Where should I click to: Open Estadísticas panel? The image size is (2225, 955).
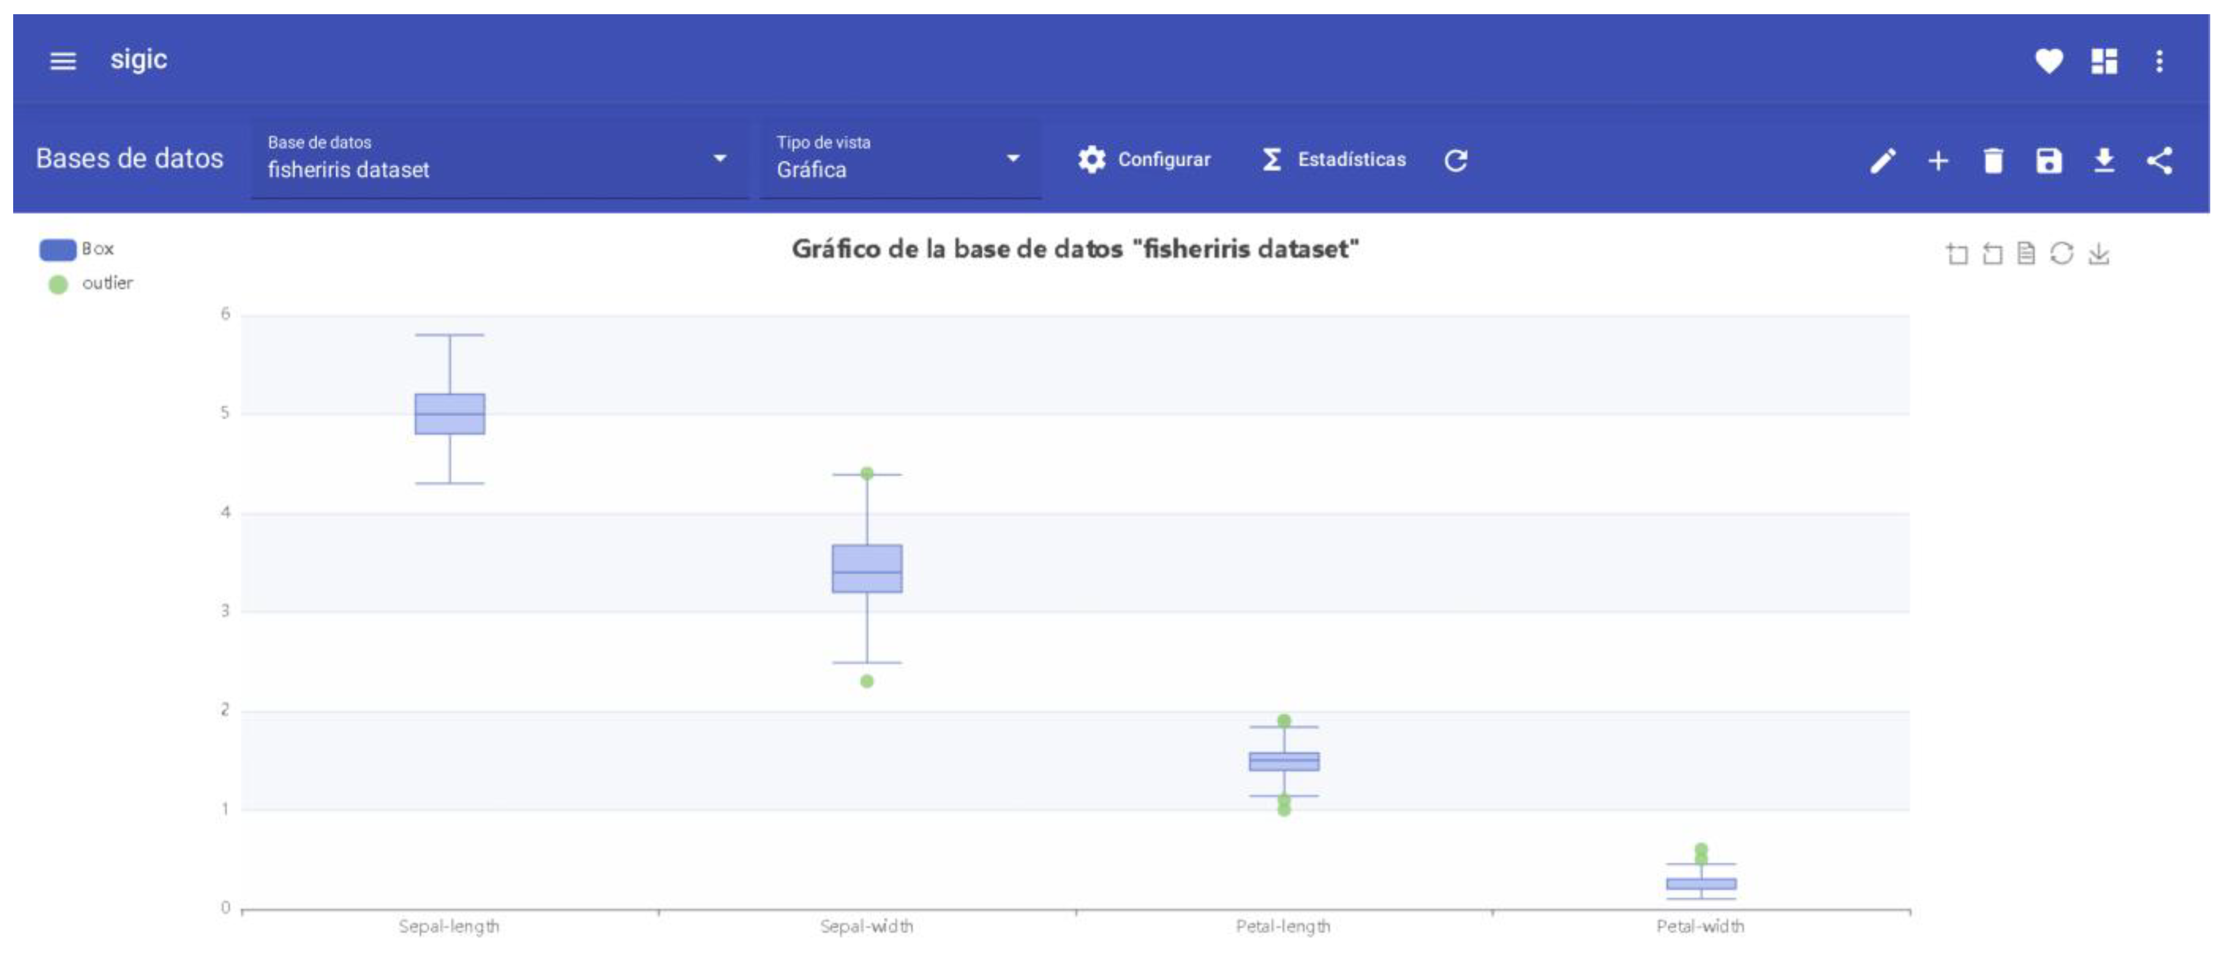[1334, 160]
